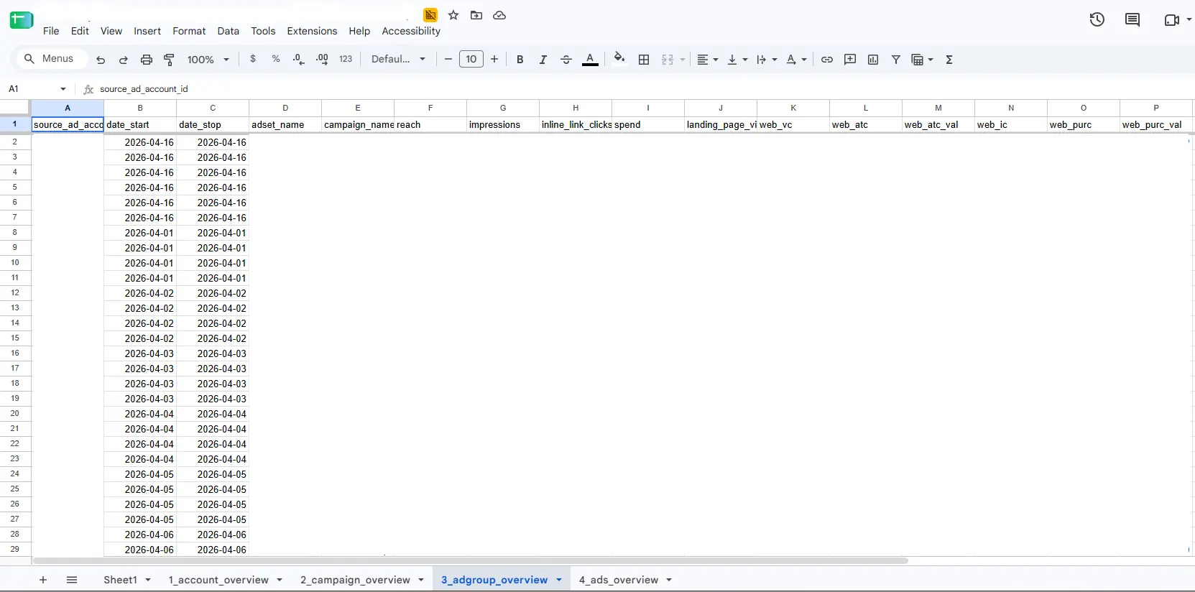Screen dimensions: 1195x592
Task: Open the Extensions menu
Action: click(x=312, y=31)
